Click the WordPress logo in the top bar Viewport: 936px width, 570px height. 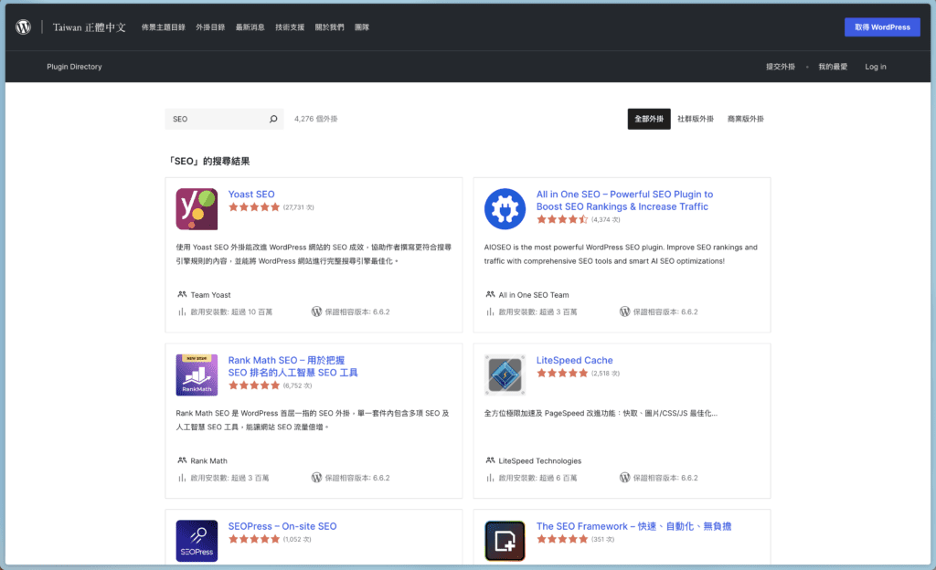22,26
